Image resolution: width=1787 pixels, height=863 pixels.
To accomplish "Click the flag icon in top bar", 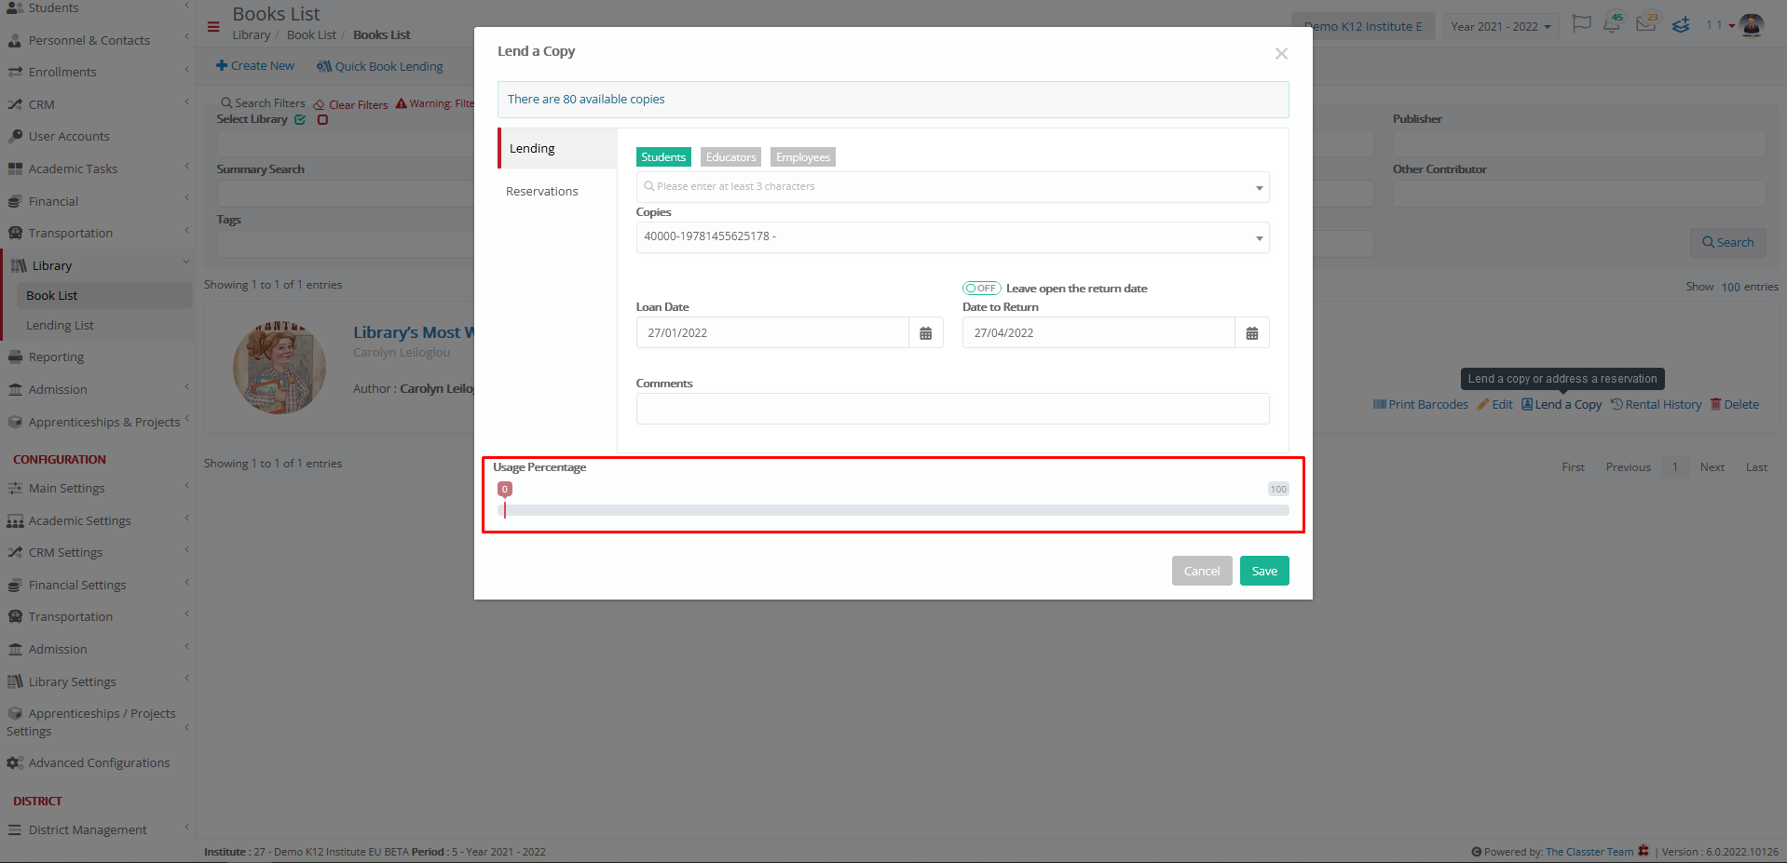I will tap(1581, 23).
